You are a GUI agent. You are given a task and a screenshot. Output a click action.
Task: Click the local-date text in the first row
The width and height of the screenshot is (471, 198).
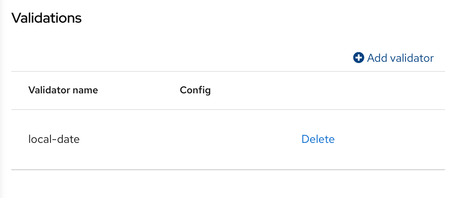coord(54,139)
